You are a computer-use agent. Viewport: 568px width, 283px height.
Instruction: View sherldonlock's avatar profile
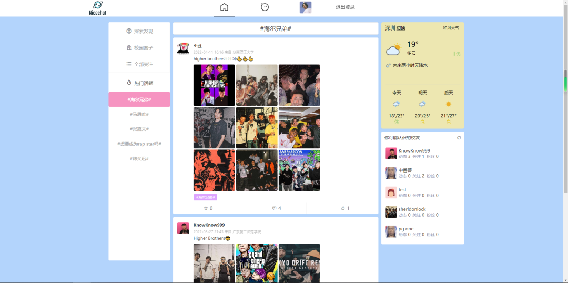(391, 212)
